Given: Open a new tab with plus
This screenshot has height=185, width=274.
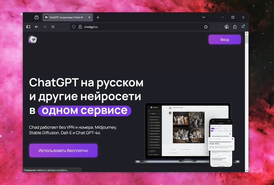Looking at the screenshot, I should 98,18.
